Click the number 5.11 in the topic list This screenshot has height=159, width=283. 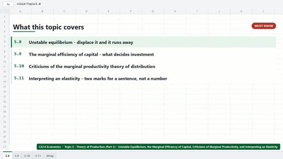pyautogui.click(x=19, y=78)
